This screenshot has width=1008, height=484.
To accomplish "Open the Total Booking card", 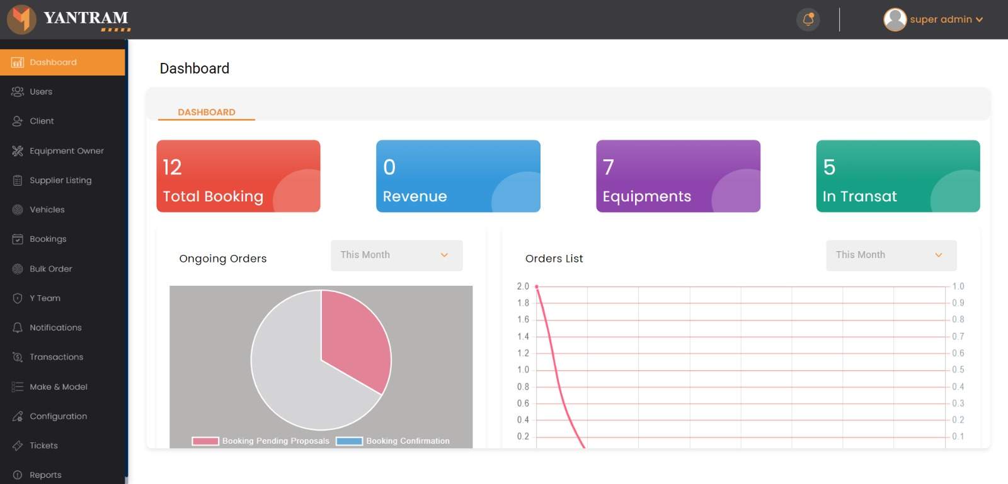I will 238,176.
